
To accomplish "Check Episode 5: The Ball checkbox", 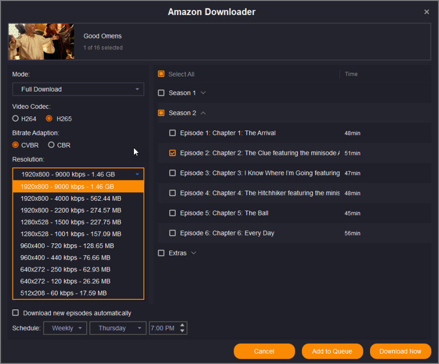I will point(172,213).
